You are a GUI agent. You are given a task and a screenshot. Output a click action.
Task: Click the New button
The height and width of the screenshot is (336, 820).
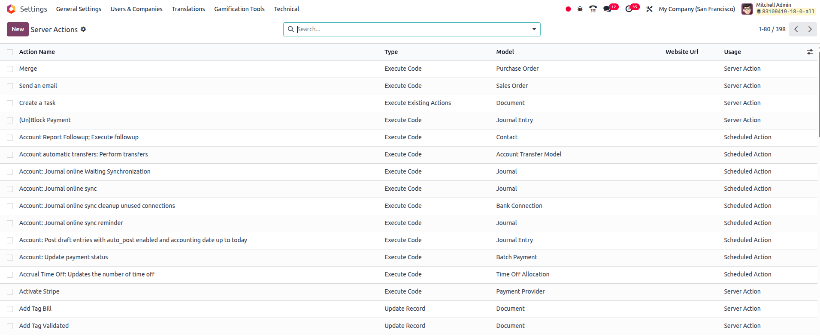[x=18, y=29]
